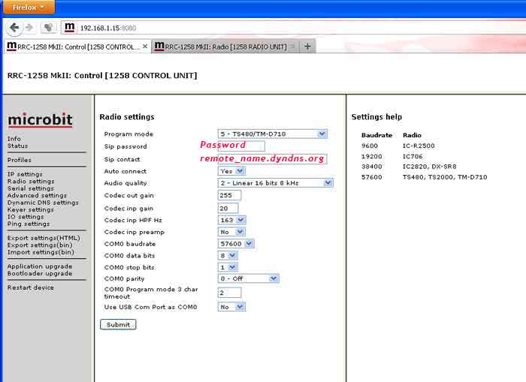Open the Status page link
526x382 pixels.
tap(18, 146)
